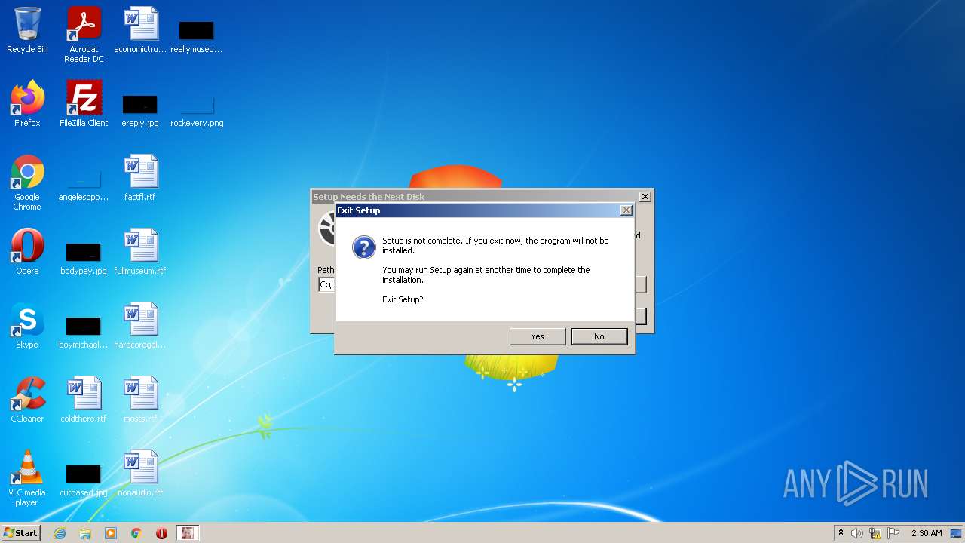Screen dimensions: 965x543
Task: Select reallymuseu file on desktop
Action: point(197,36)
